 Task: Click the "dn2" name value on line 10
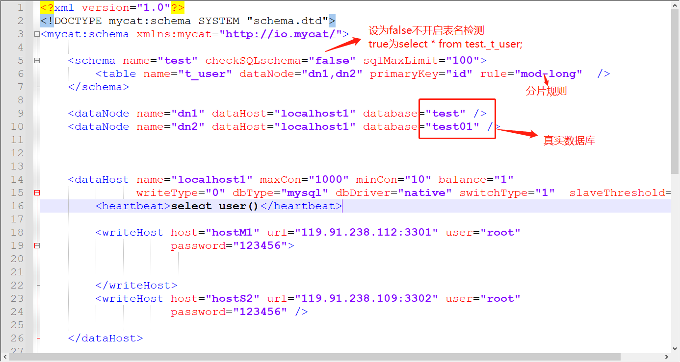point(188,127)
